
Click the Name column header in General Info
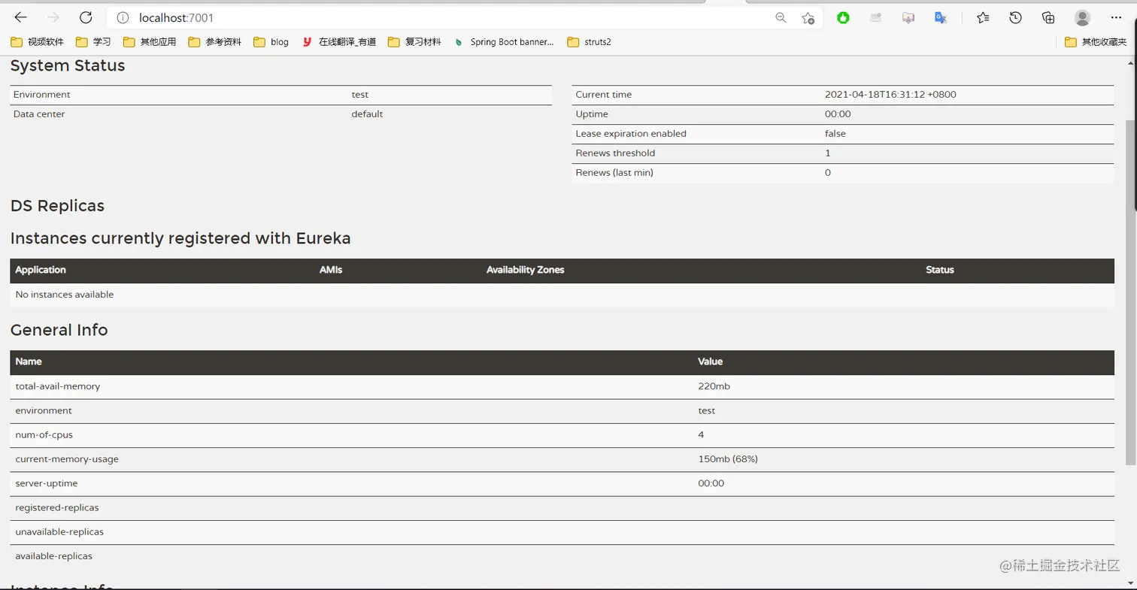click(x=29, y=362)
